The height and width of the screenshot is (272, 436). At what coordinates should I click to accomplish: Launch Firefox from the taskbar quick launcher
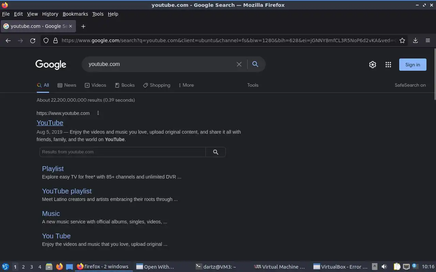coord(59,267)
